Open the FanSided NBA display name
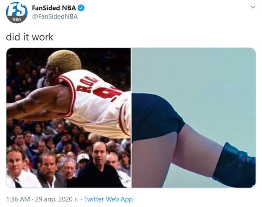The height and width of the screenshot is (207, 262). click(x=54, y=8)
